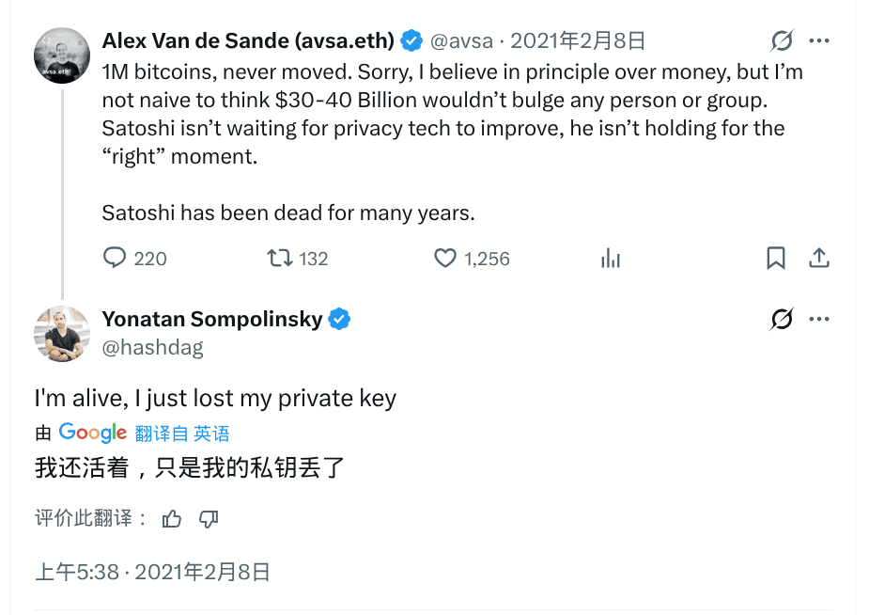
Task: Open view analytics bar chart icon
Action: [x=611, y=259]
